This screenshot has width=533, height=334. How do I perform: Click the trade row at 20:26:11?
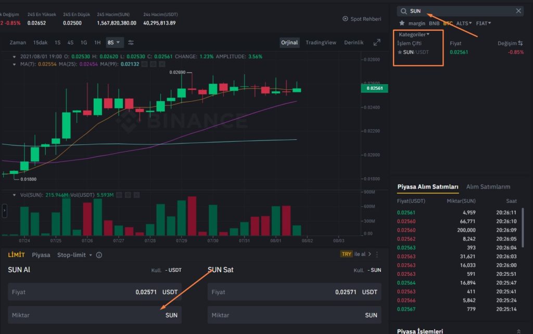[x=456, y=212]
